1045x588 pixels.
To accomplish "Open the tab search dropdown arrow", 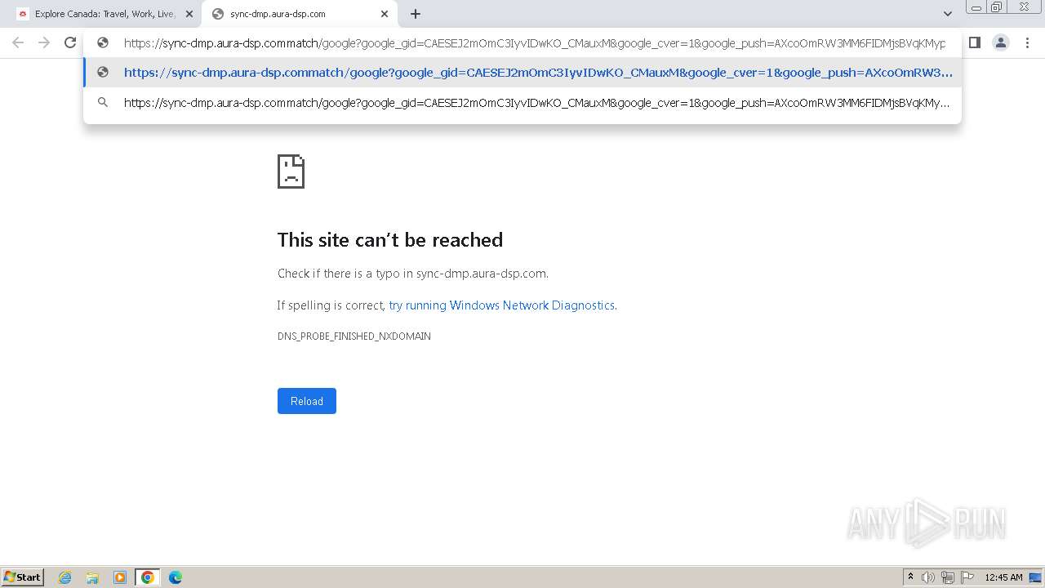I will (x=947, y=14).
